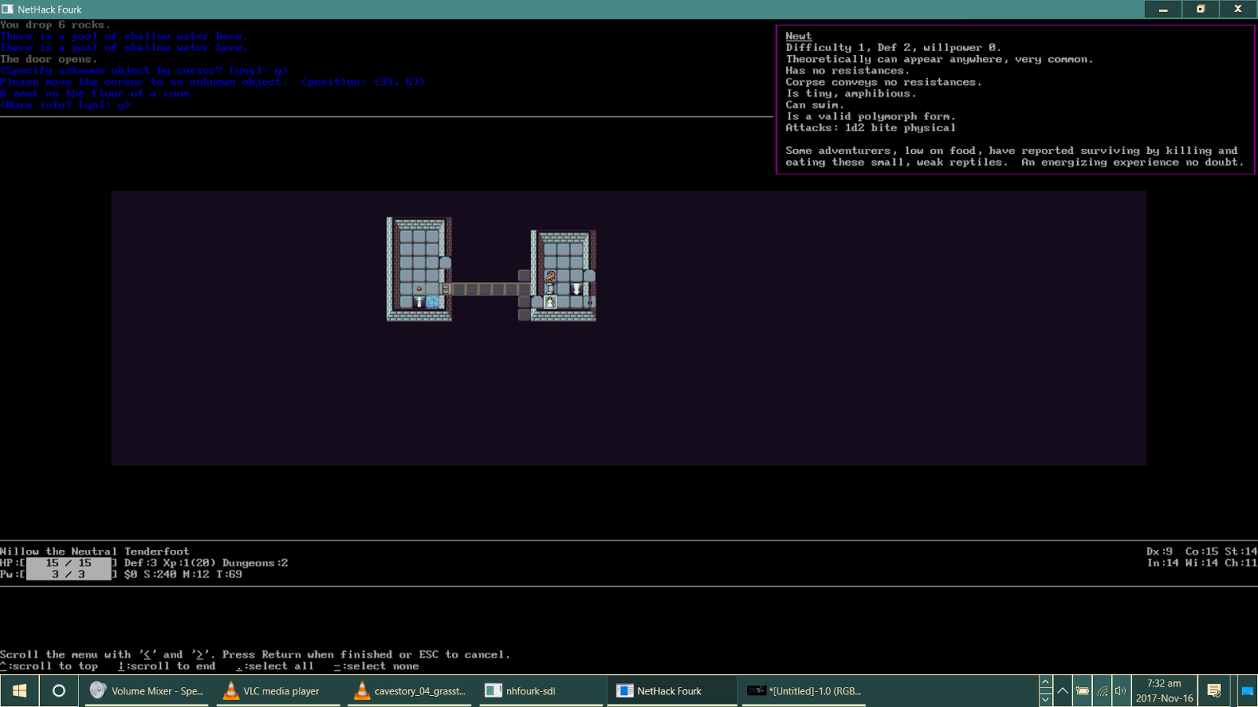Click the open door between the rooms
This screenshot has width=1258, height=707.
pos(446,288)
